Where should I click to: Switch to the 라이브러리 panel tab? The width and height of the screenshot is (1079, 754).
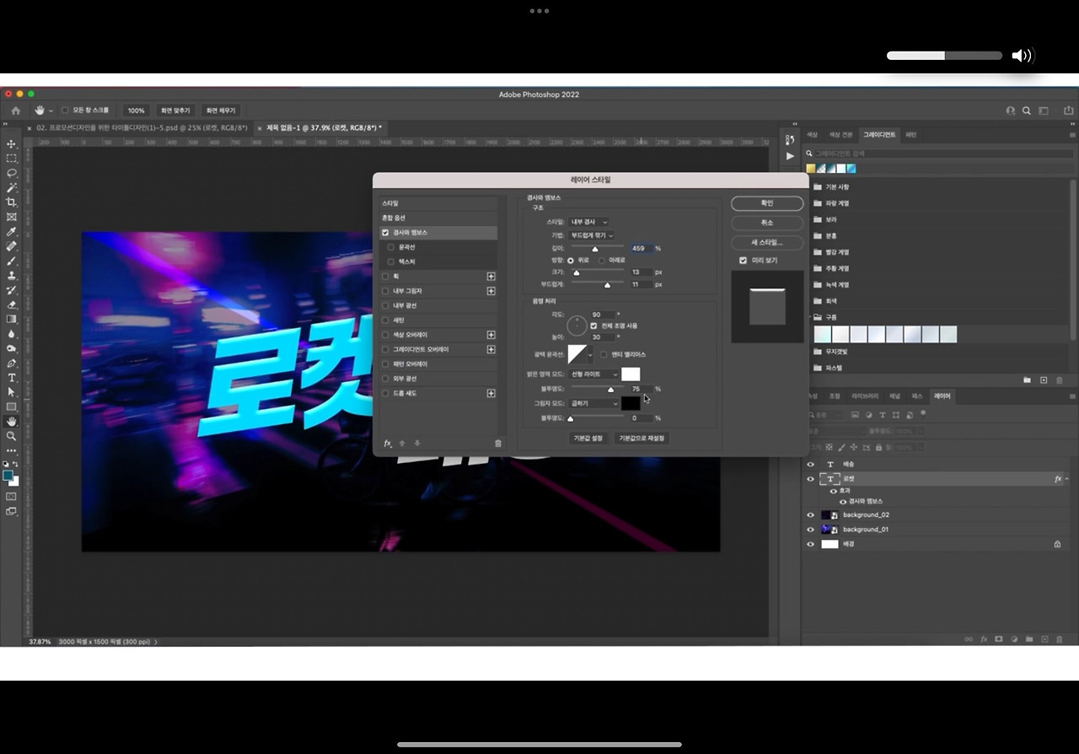[865, 396]
